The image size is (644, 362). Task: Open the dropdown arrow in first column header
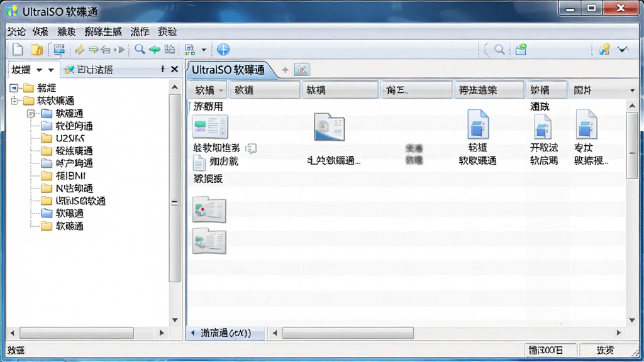[x=221, y=90]
